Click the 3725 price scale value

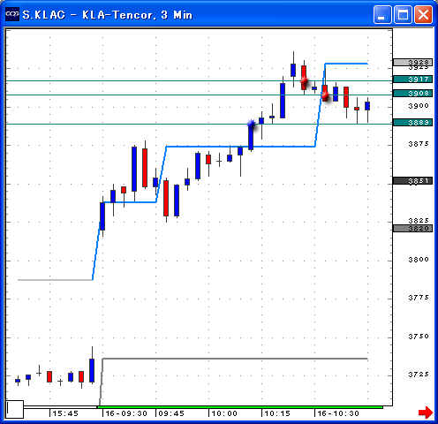[x=419, y=375]
